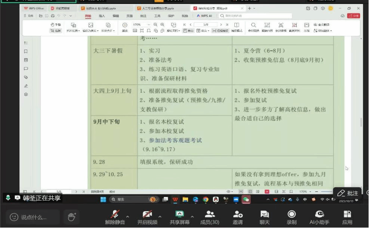Open the AI小助手 assistant
369x228 pixels.
click(319, 217)
